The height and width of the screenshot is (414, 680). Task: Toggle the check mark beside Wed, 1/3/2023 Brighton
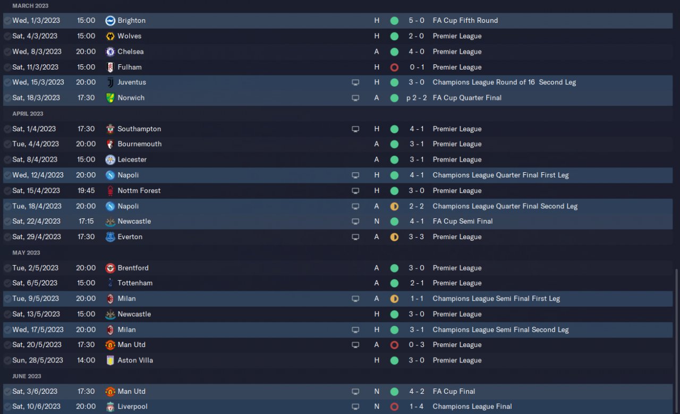click(x=7, y=21)
